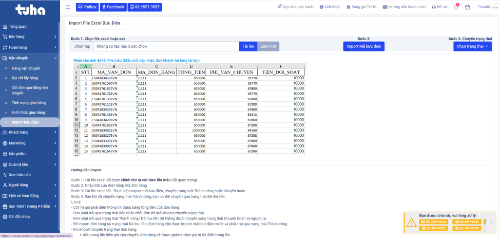Toggle the hamburger sidebar menu icon
Image resolution: width=499 pixels, height=238 pixels.
[x=68, y=7]
